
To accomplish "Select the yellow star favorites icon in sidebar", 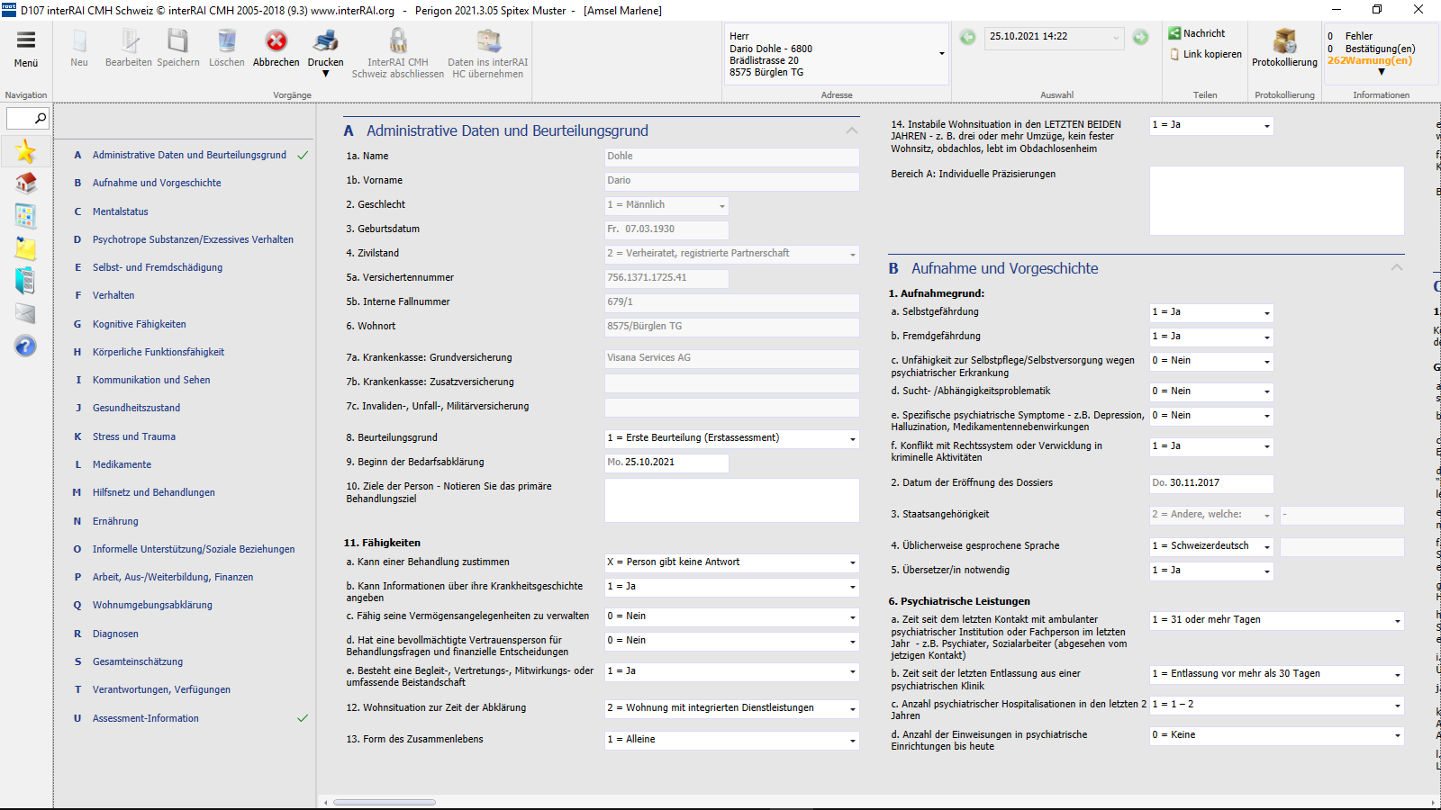I will tap(25, 151).
